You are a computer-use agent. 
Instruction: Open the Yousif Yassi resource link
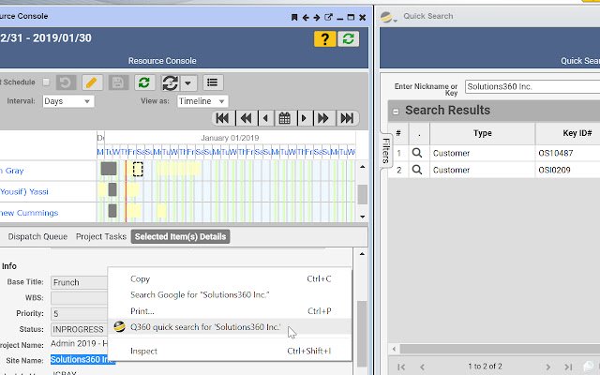coord(24,191)
